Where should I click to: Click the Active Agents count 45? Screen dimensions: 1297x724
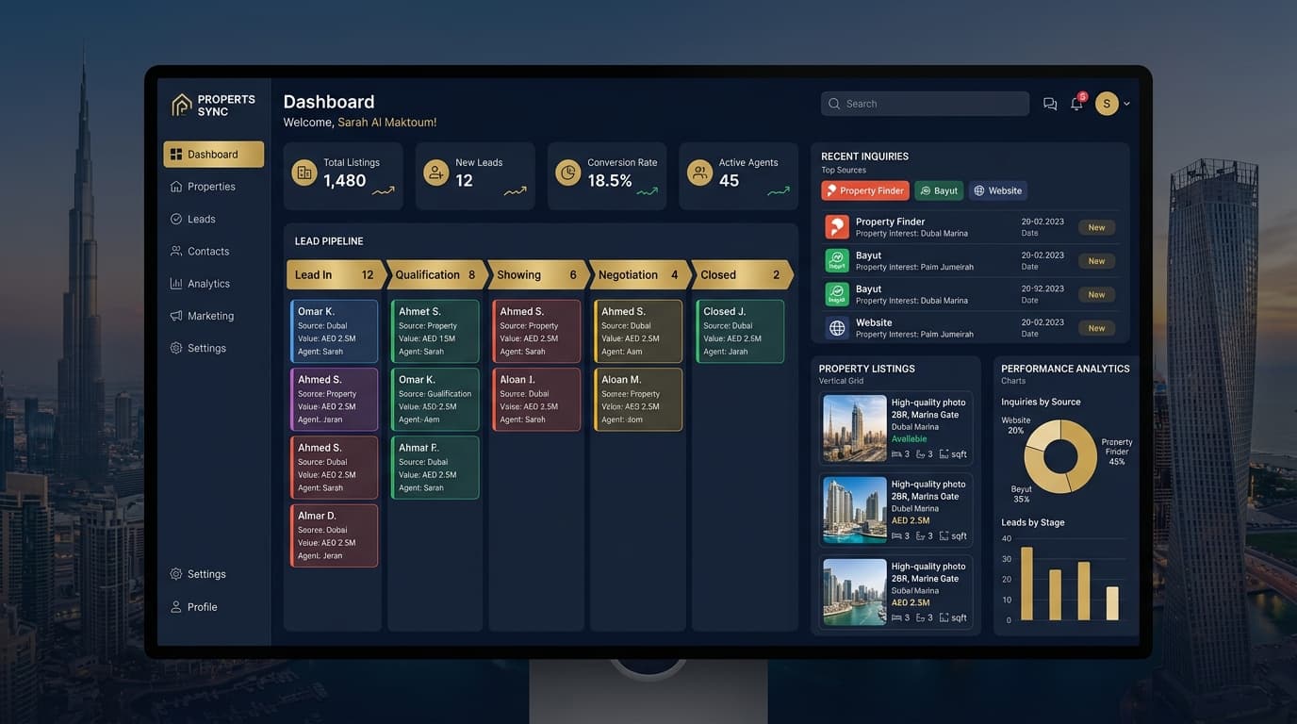click(x=730, y=181)
